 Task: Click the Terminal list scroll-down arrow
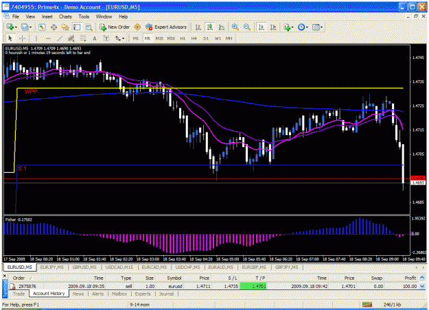(422, 287)
